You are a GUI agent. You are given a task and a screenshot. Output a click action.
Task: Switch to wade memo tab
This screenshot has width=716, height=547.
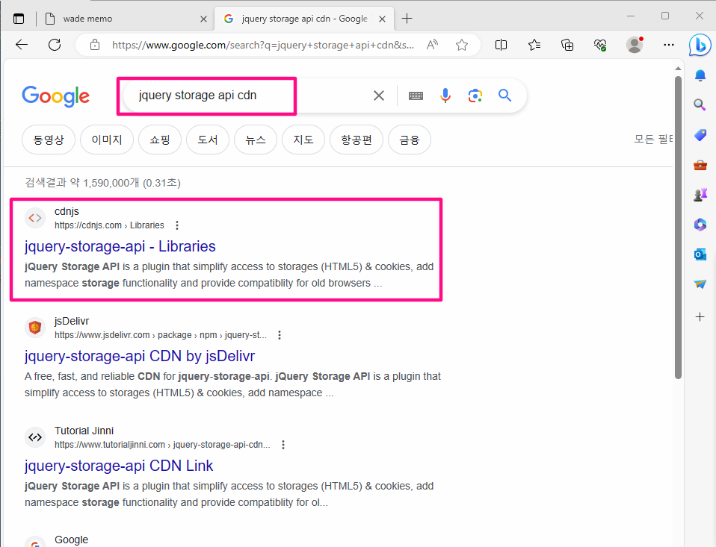[x=126, y=19]
